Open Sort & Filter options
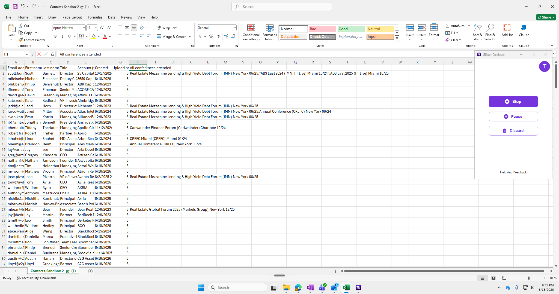The width and height of the screenshot is (559, 294). point(477,32)
